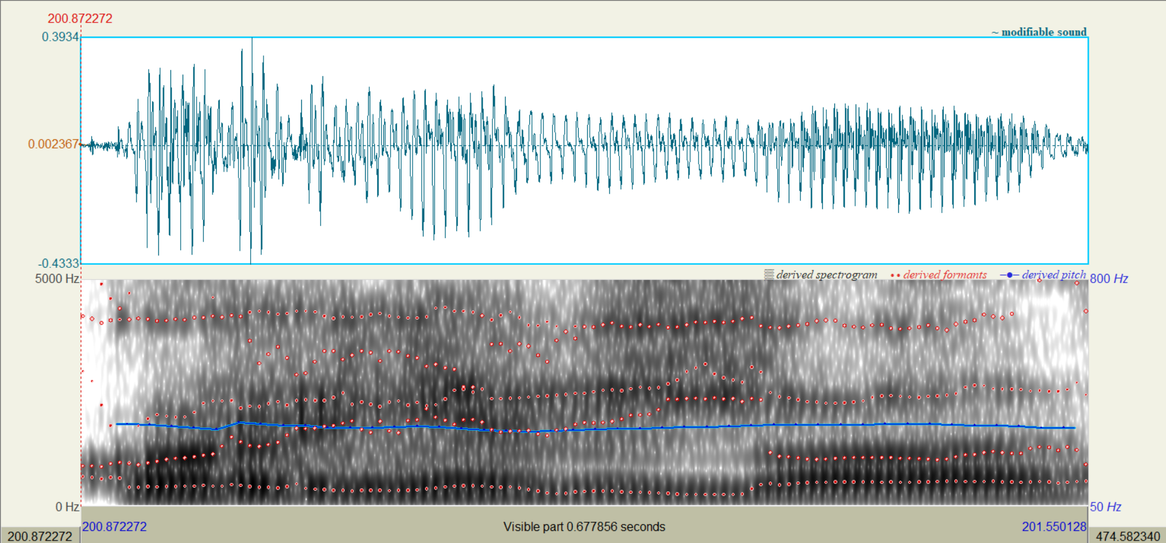
Task: Click the "derived spectrogram" legend text
Action: (826, 275)
